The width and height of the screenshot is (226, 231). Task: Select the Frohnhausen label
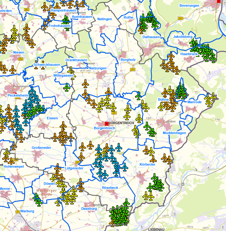tap(59, 26)
